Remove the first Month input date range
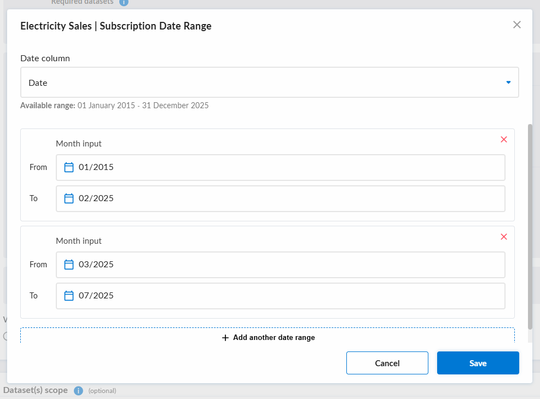540x399 pixels. click(503, 139)
